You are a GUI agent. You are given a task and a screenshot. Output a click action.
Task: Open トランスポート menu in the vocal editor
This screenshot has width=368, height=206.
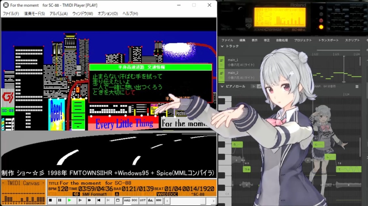(328, 40)
